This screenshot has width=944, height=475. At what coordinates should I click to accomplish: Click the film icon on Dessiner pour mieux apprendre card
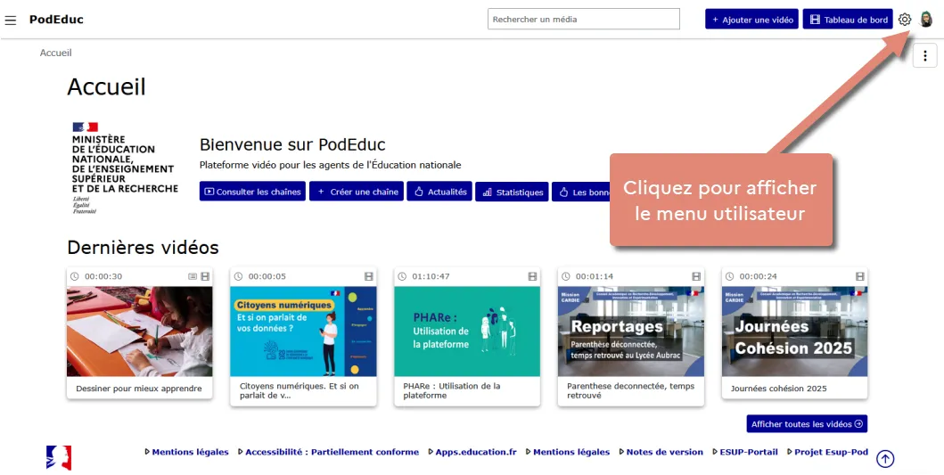(x=205, y=276)
